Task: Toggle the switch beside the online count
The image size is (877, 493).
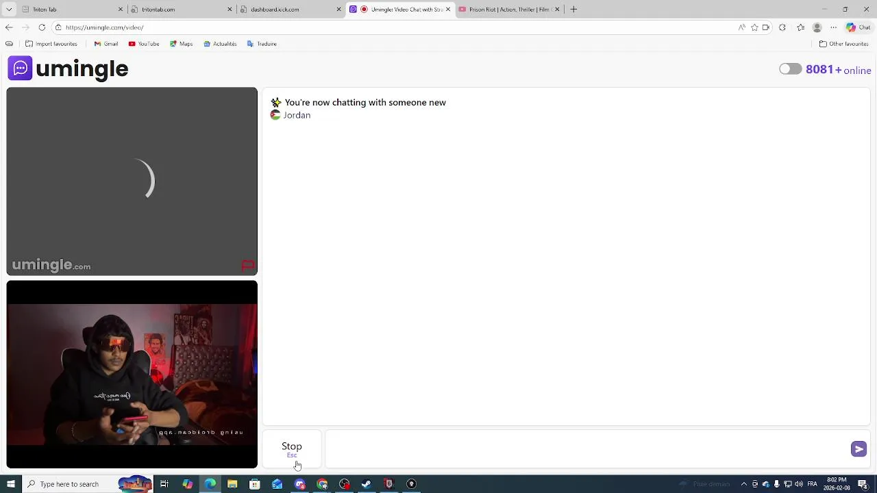Action: point(790,69)
